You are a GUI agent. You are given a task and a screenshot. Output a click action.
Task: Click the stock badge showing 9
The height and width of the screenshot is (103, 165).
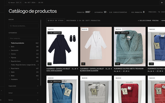pyautogui.click(x=49, y=64)
